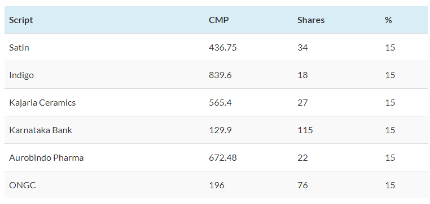Click the CMP column header
430x204 pixels.
pyautogui.click(x=218, y=20)
